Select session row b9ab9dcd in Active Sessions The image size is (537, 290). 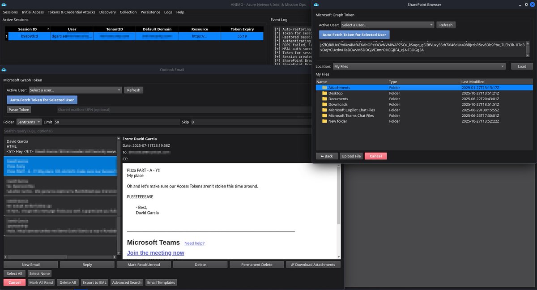(x=134, y=36)
